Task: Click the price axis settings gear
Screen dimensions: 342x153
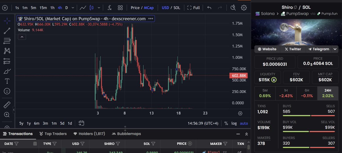Action: [240, 113]
